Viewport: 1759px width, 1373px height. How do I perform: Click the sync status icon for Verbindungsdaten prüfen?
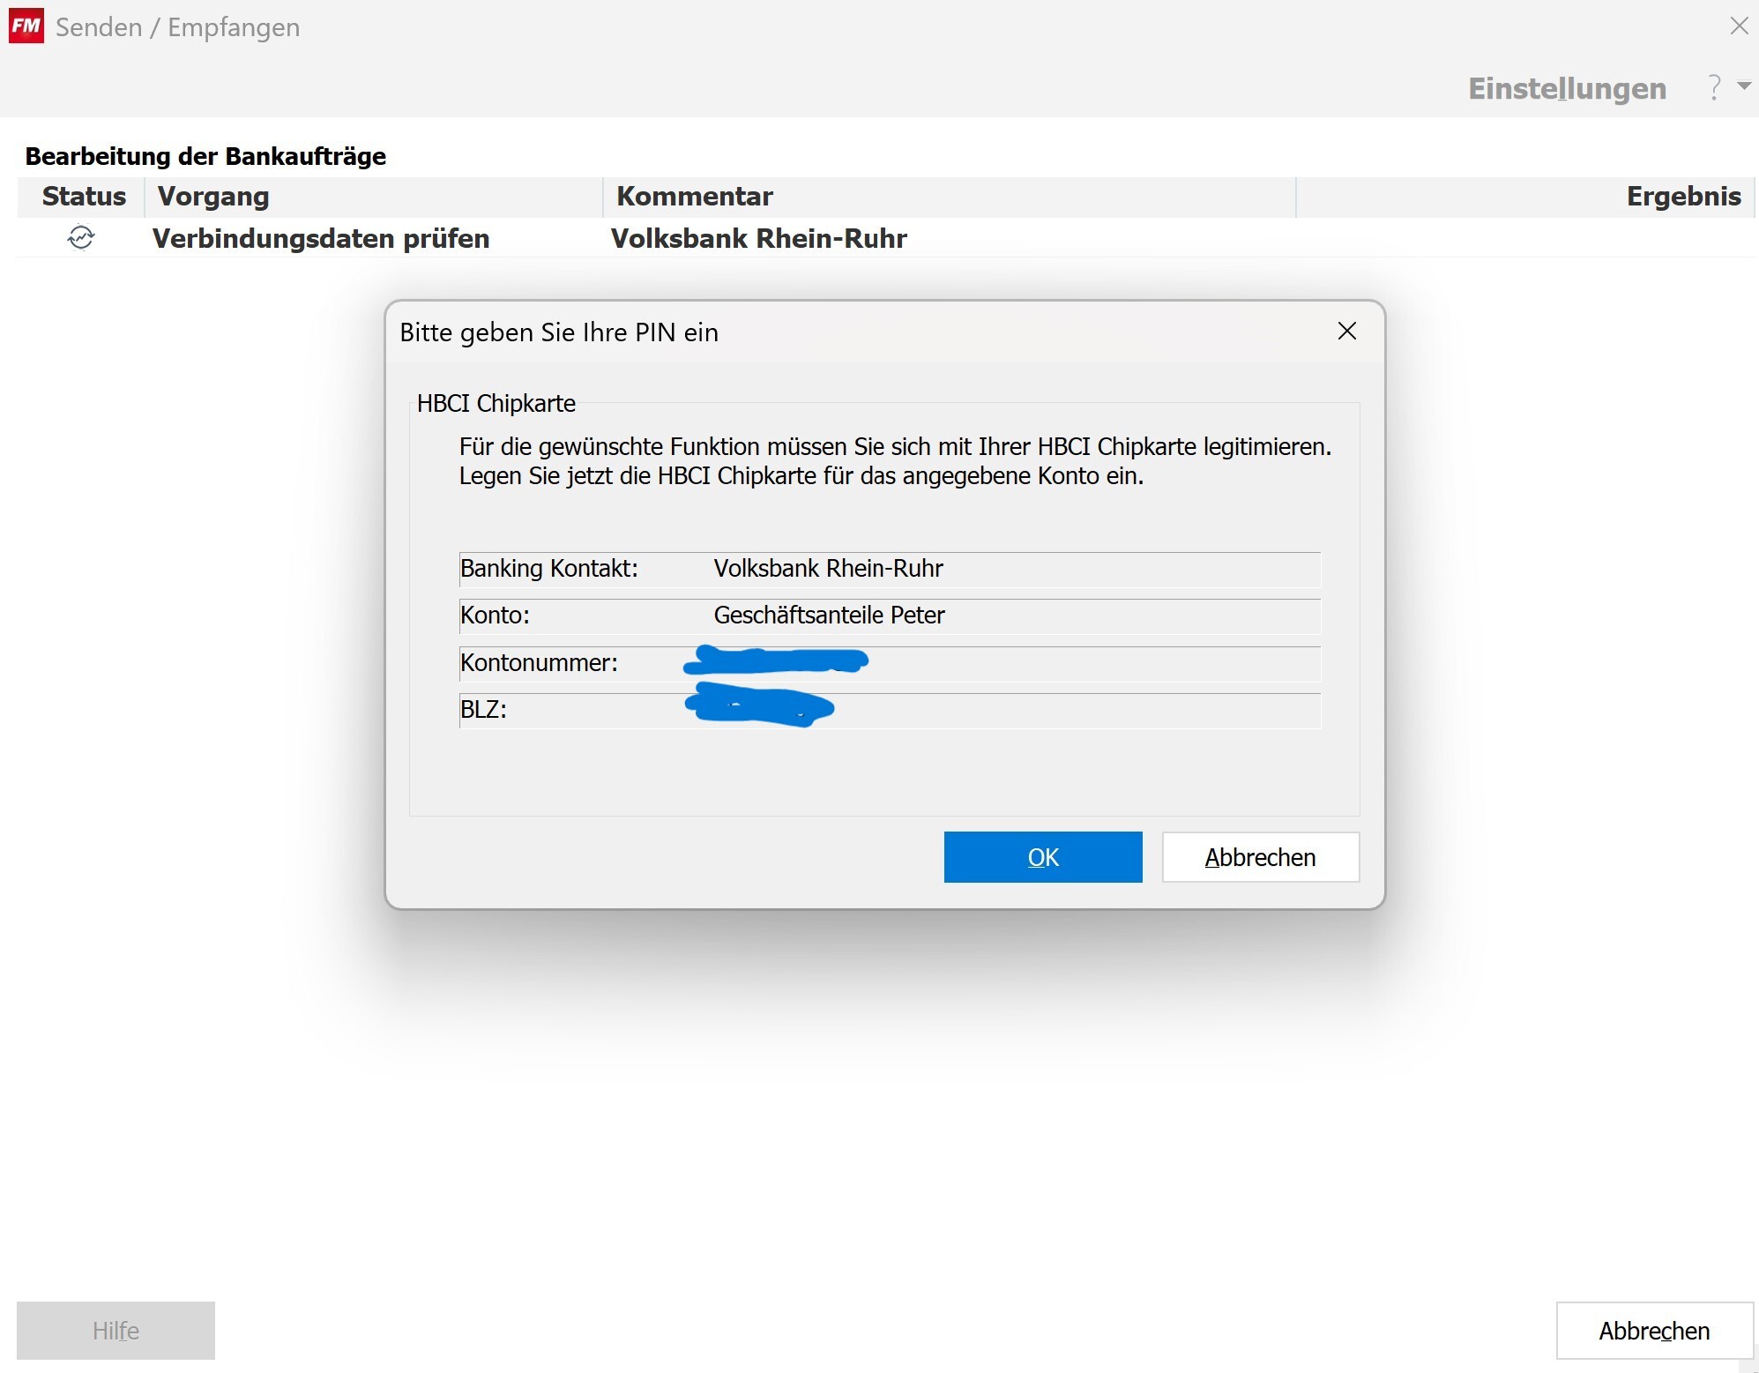81,238
